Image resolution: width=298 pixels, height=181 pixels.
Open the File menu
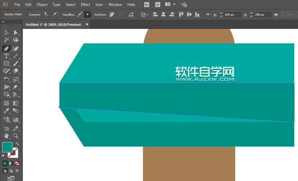(17, 5)
